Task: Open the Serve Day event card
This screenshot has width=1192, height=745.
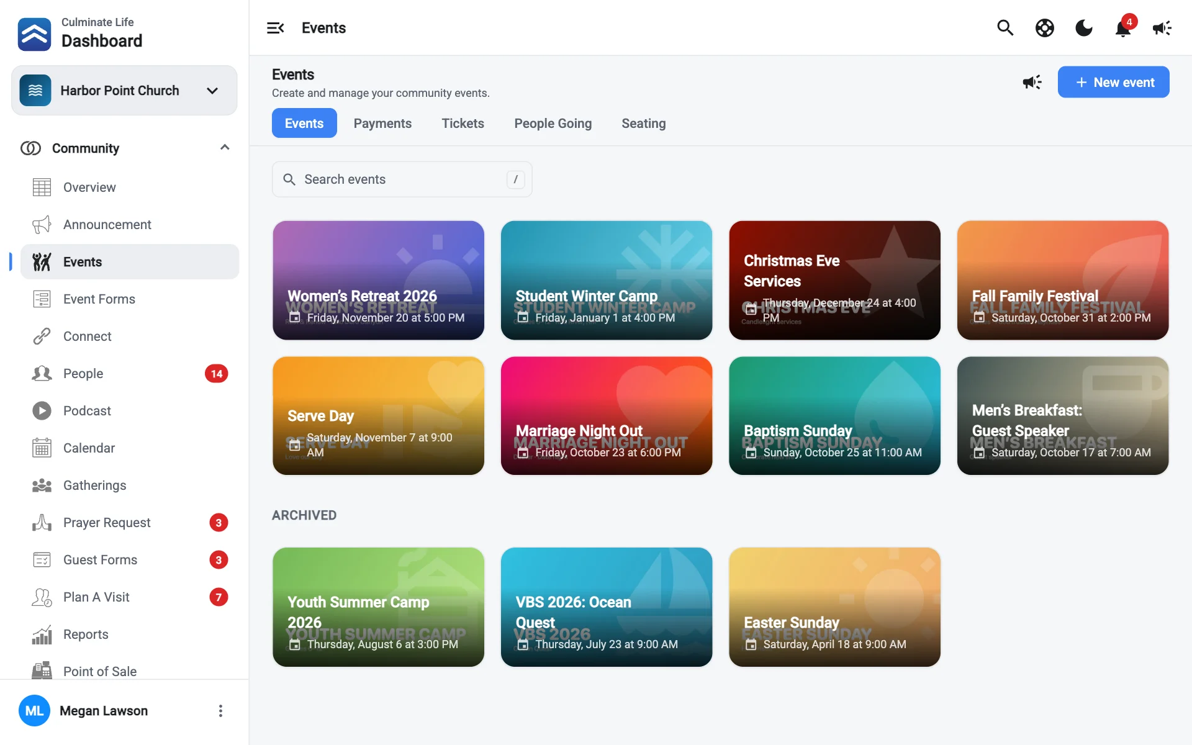Action: click(x=378, y=415)
